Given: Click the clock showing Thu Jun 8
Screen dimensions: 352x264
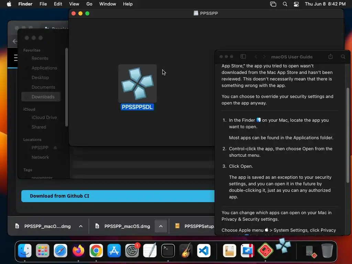Looking at the screenshot, I should 325,4.
